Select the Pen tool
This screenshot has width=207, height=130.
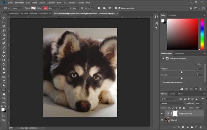4,77
